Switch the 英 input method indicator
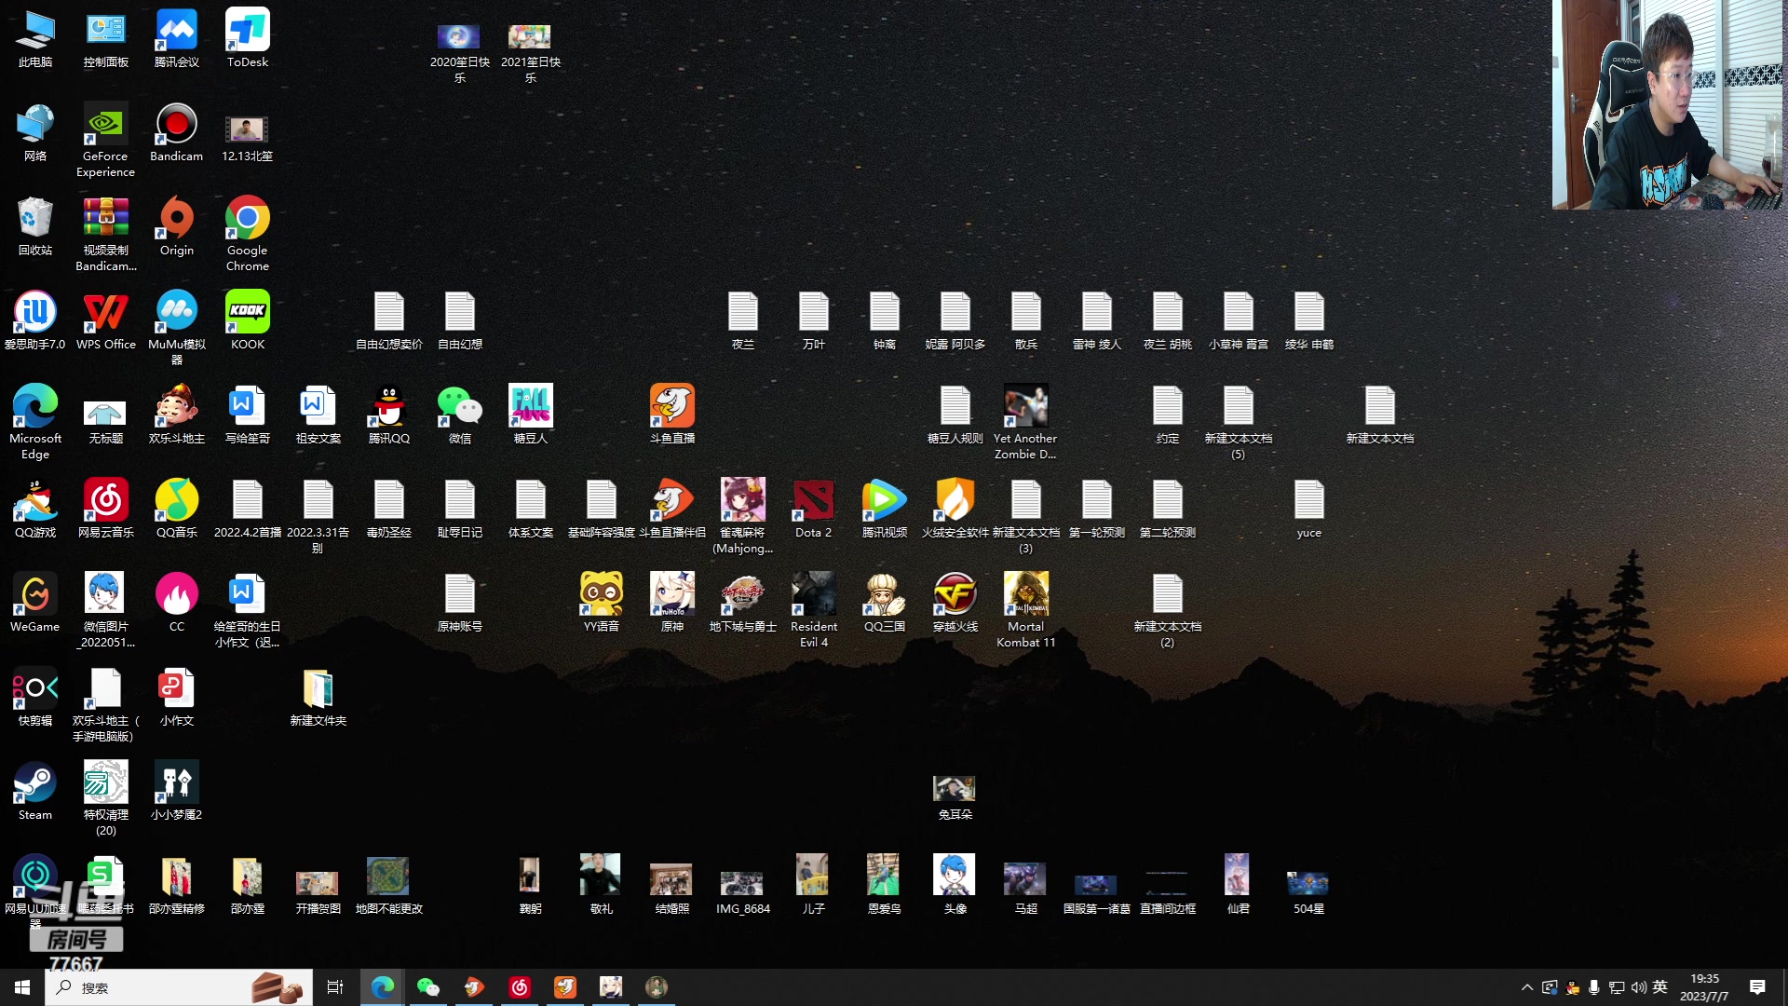1788x1006 pixels. tap(1660, 987)
